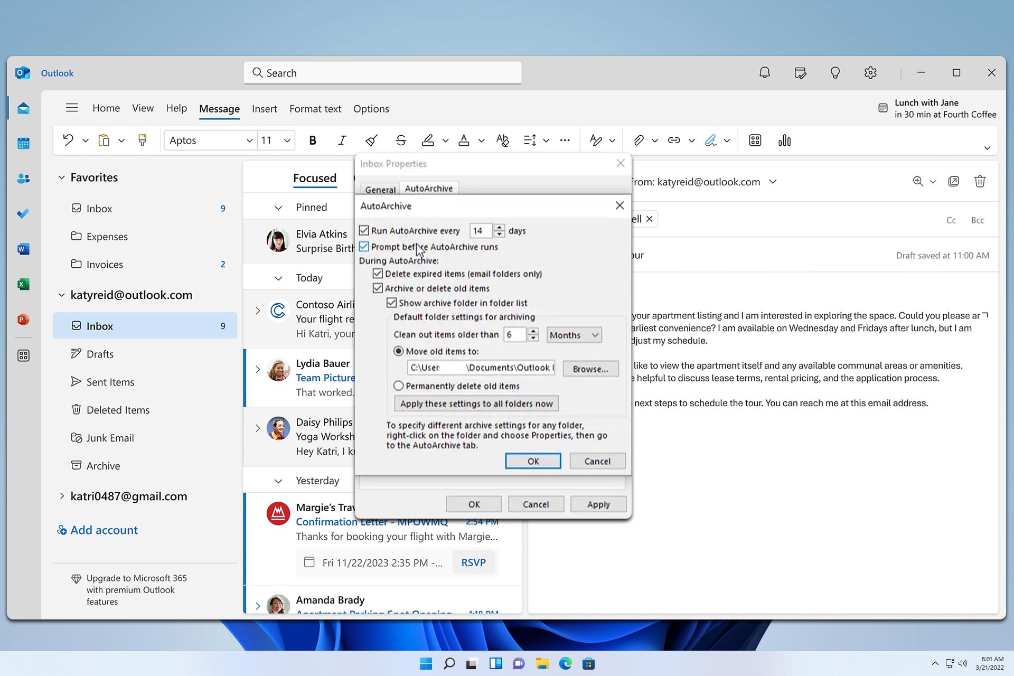Click the Strikethrough formatting icon
The height and width of the screenshot is (676, 1014).
(x=400, y=140)
